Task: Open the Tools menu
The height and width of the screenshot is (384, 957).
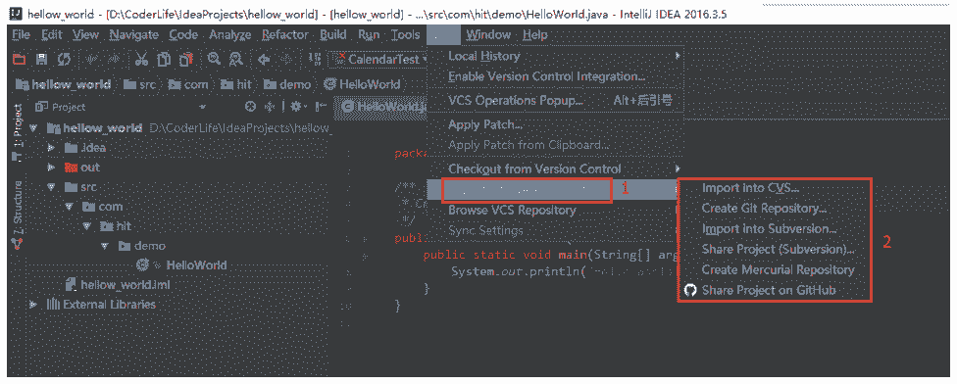Action: (405, 34)
